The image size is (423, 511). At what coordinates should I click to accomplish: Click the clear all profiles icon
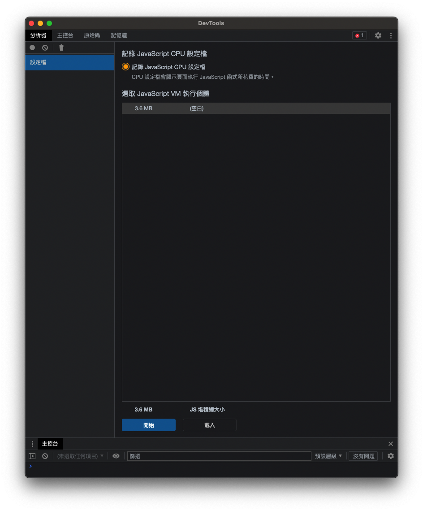[x=45, y=48]
